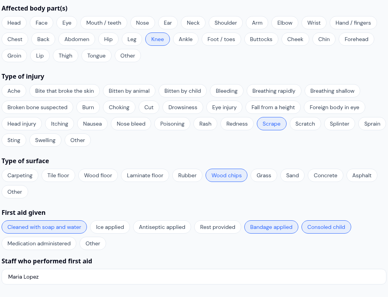Deselect the Bandage applied chip
This screenshot has width=388, height=297.
pyautogui.click(x=271, y=227)
